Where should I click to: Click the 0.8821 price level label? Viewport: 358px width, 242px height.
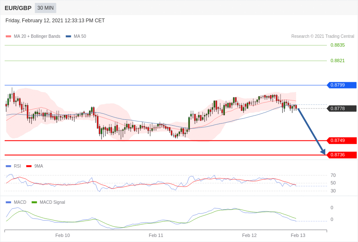pyautogui.click(x=337, y=61)
